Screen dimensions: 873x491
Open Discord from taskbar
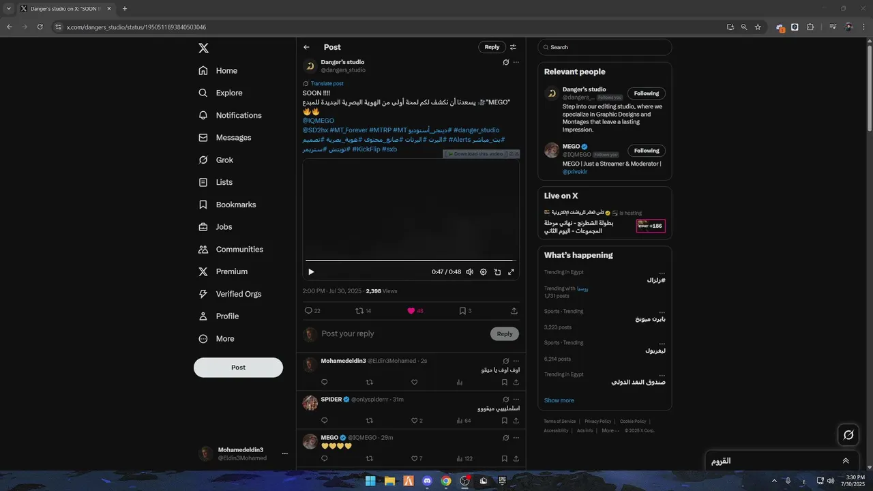[x=427, y=481]
